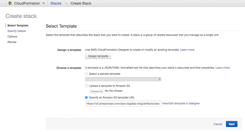The image size is (245, 132).
Task: Click the CloudFormation cube logo icon
Action: (x=10, y=3)
